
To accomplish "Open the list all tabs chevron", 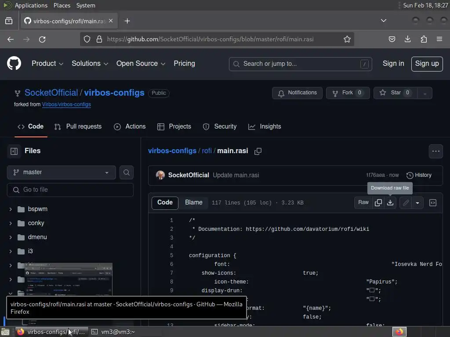I will point(383,20).
